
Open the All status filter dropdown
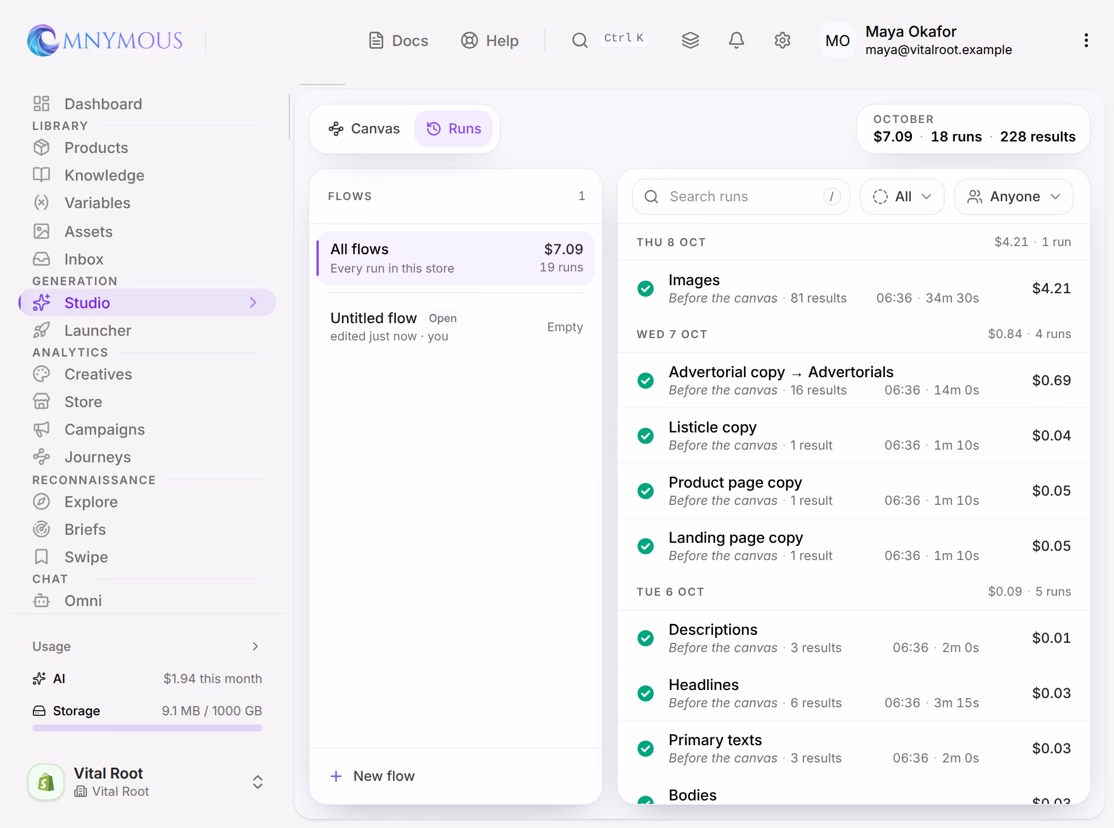tap(902, 197)
